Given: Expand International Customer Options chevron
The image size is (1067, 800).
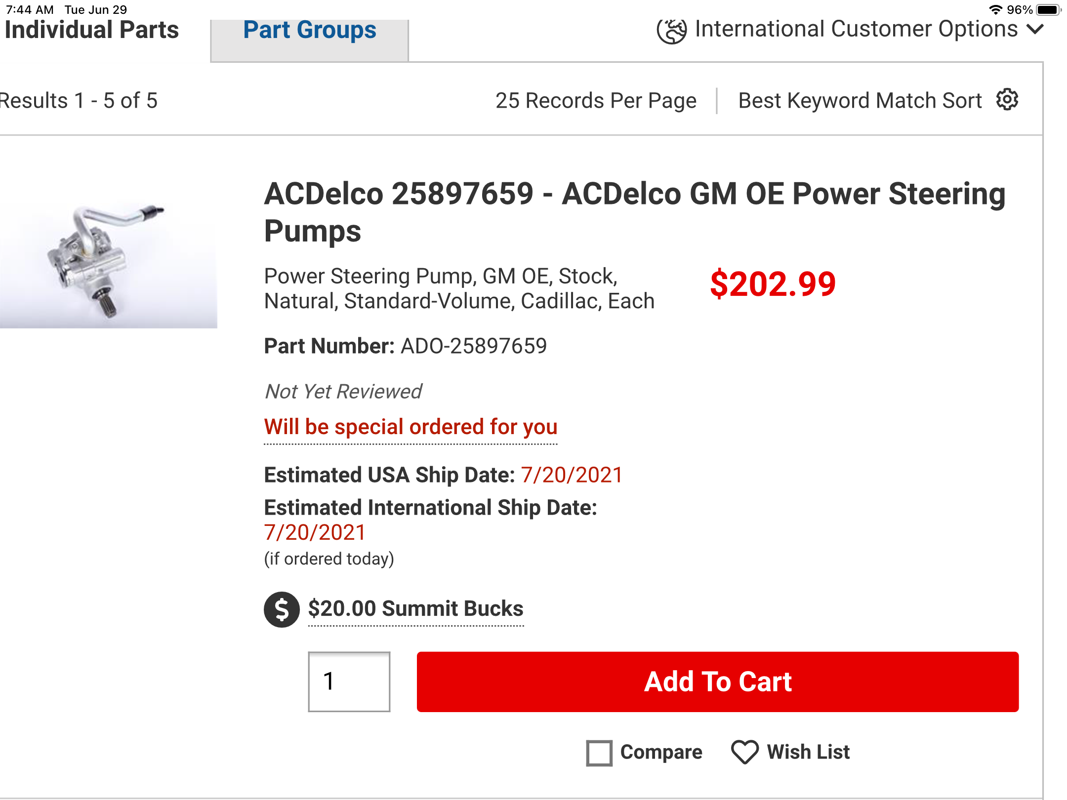Looking at the screenshot, I should [1035, 30].
